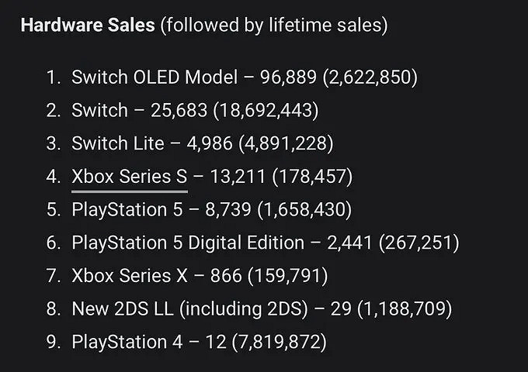Click the underlined Xbox Series S text
The height and width of the screenshot is (372, 528).
tap(130, 177)
